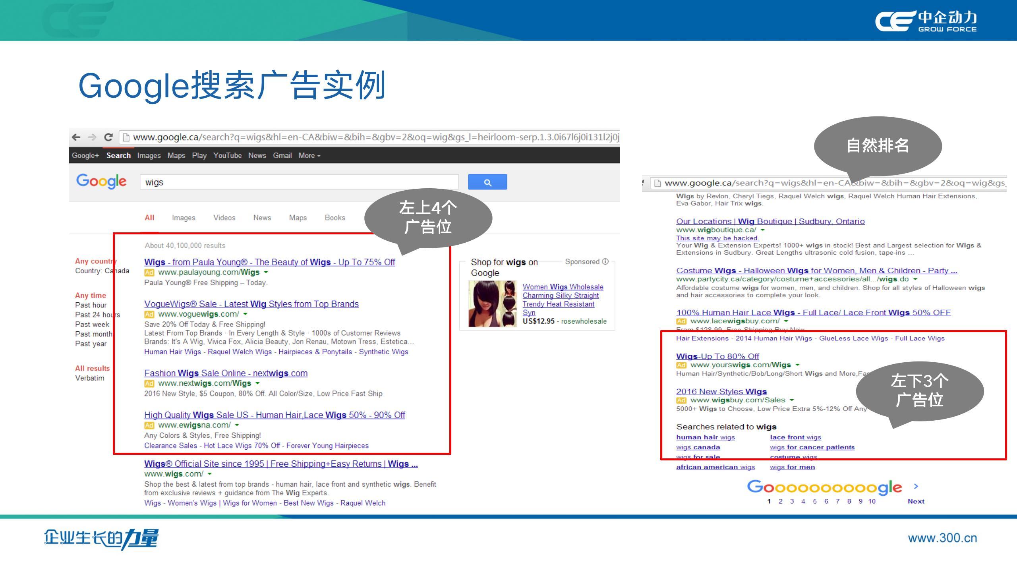
Task: Click the browser forward arrow
Action: point(92,137)
